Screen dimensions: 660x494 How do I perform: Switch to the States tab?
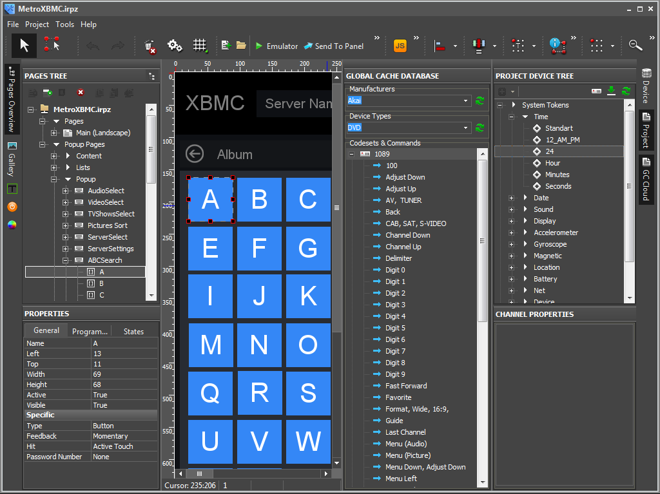click(x=133, y=331)
